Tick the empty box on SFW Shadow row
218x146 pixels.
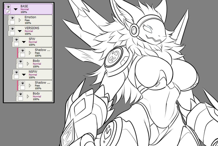pos(22,55)
